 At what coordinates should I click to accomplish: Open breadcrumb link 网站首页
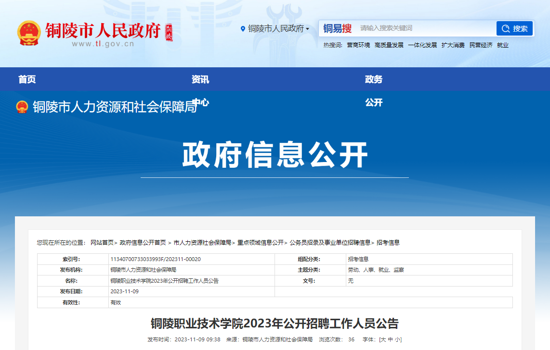[102, 243]
